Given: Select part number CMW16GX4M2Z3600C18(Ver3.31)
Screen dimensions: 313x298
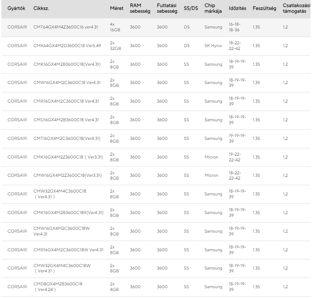Looking at the screenshot, I should [x=67, y=175].
